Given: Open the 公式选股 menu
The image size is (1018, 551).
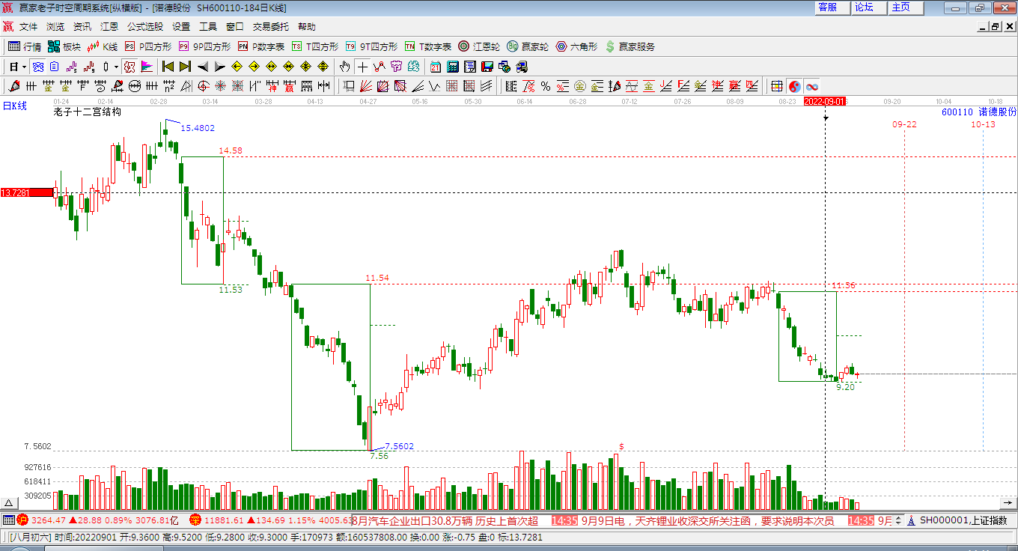Looking at the screenshot, I should [144, 26].
